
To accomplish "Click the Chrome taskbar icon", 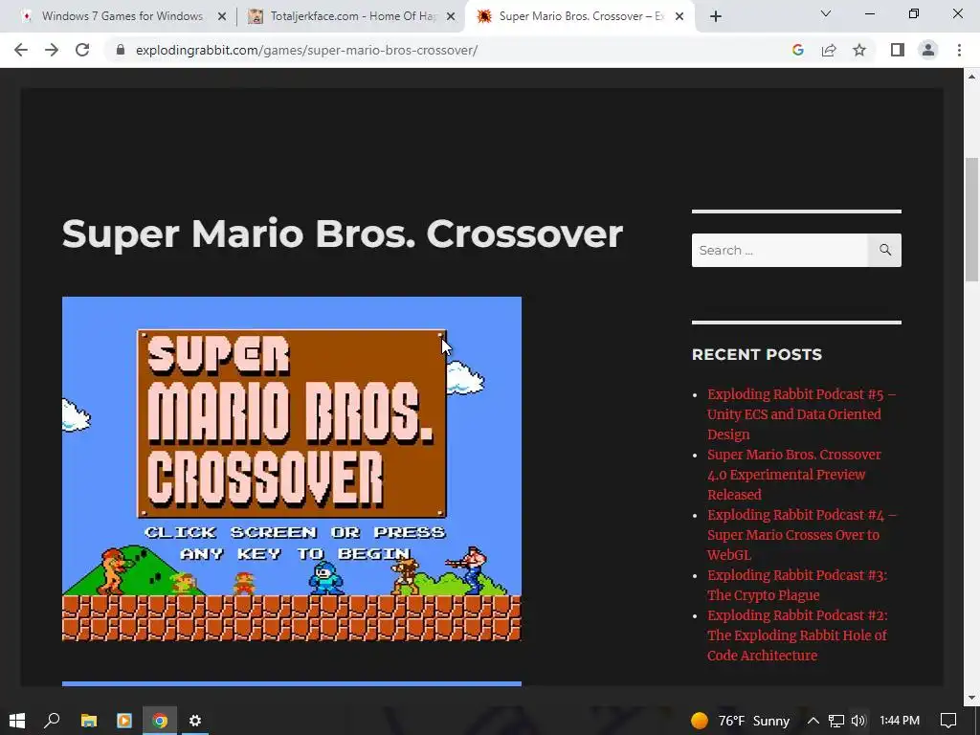I will click(160, 721).
